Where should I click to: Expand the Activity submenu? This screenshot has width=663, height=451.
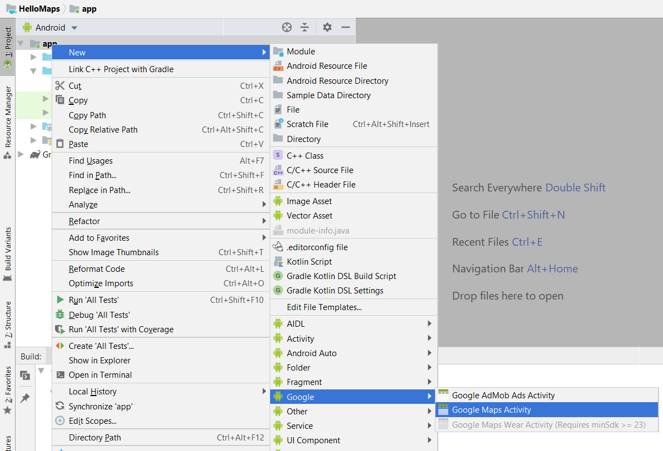click(353, 338)
